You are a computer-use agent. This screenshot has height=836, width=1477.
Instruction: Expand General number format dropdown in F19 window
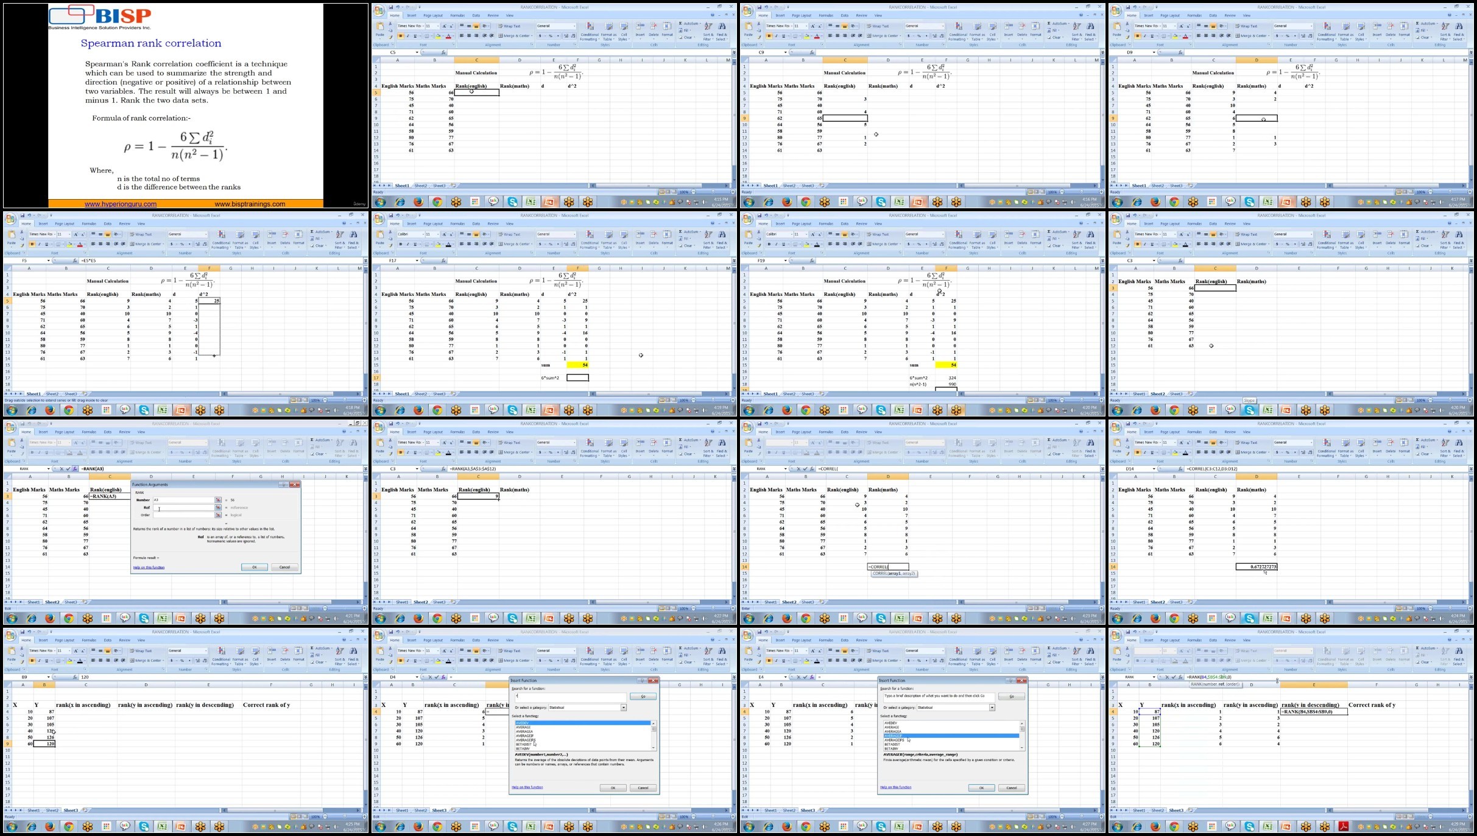[x=942, y=234]
